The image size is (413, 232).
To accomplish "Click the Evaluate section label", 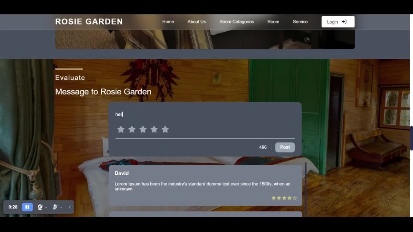I will click(70, 77).
